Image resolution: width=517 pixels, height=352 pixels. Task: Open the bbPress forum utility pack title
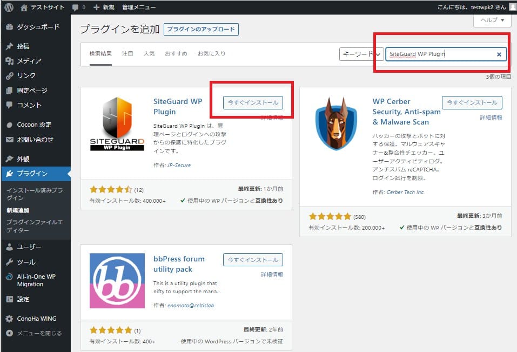point(179,264)
